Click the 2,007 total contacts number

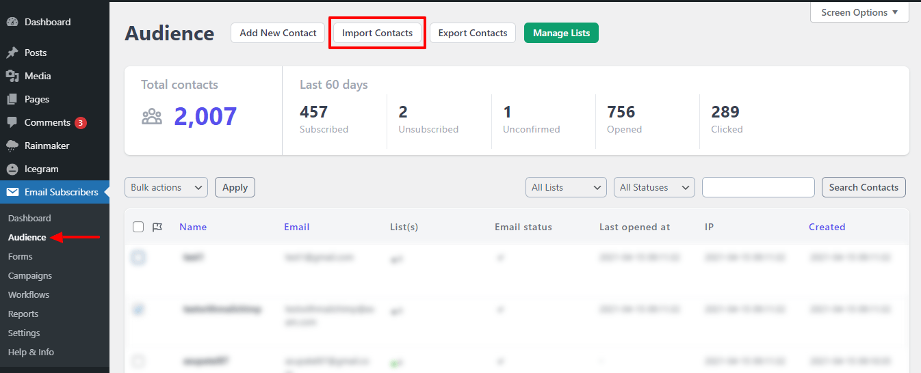click(205, 117)
